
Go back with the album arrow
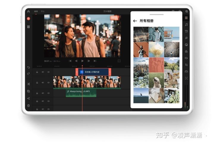(x=135, y=21)
